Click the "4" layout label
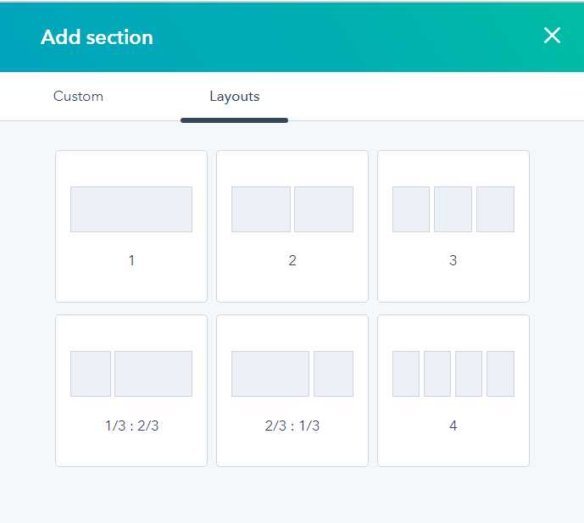The width and height of the screenshot is (584, 523). [x=453, y=426]
